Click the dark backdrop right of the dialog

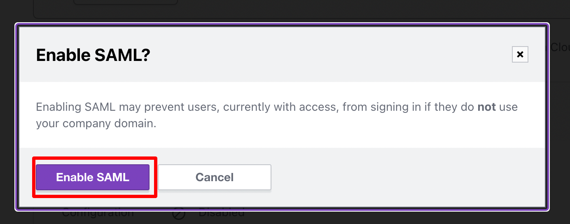560,124
